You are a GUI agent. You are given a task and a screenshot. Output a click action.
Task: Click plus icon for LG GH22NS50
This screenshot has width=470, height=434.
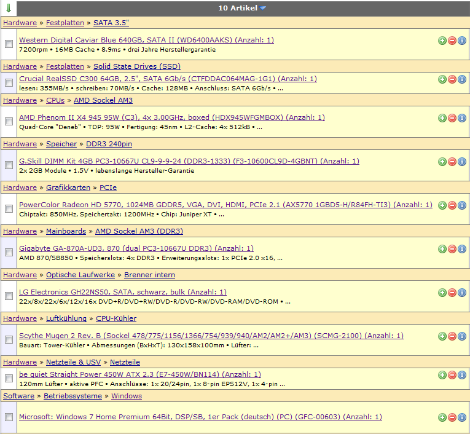[442, 293]
